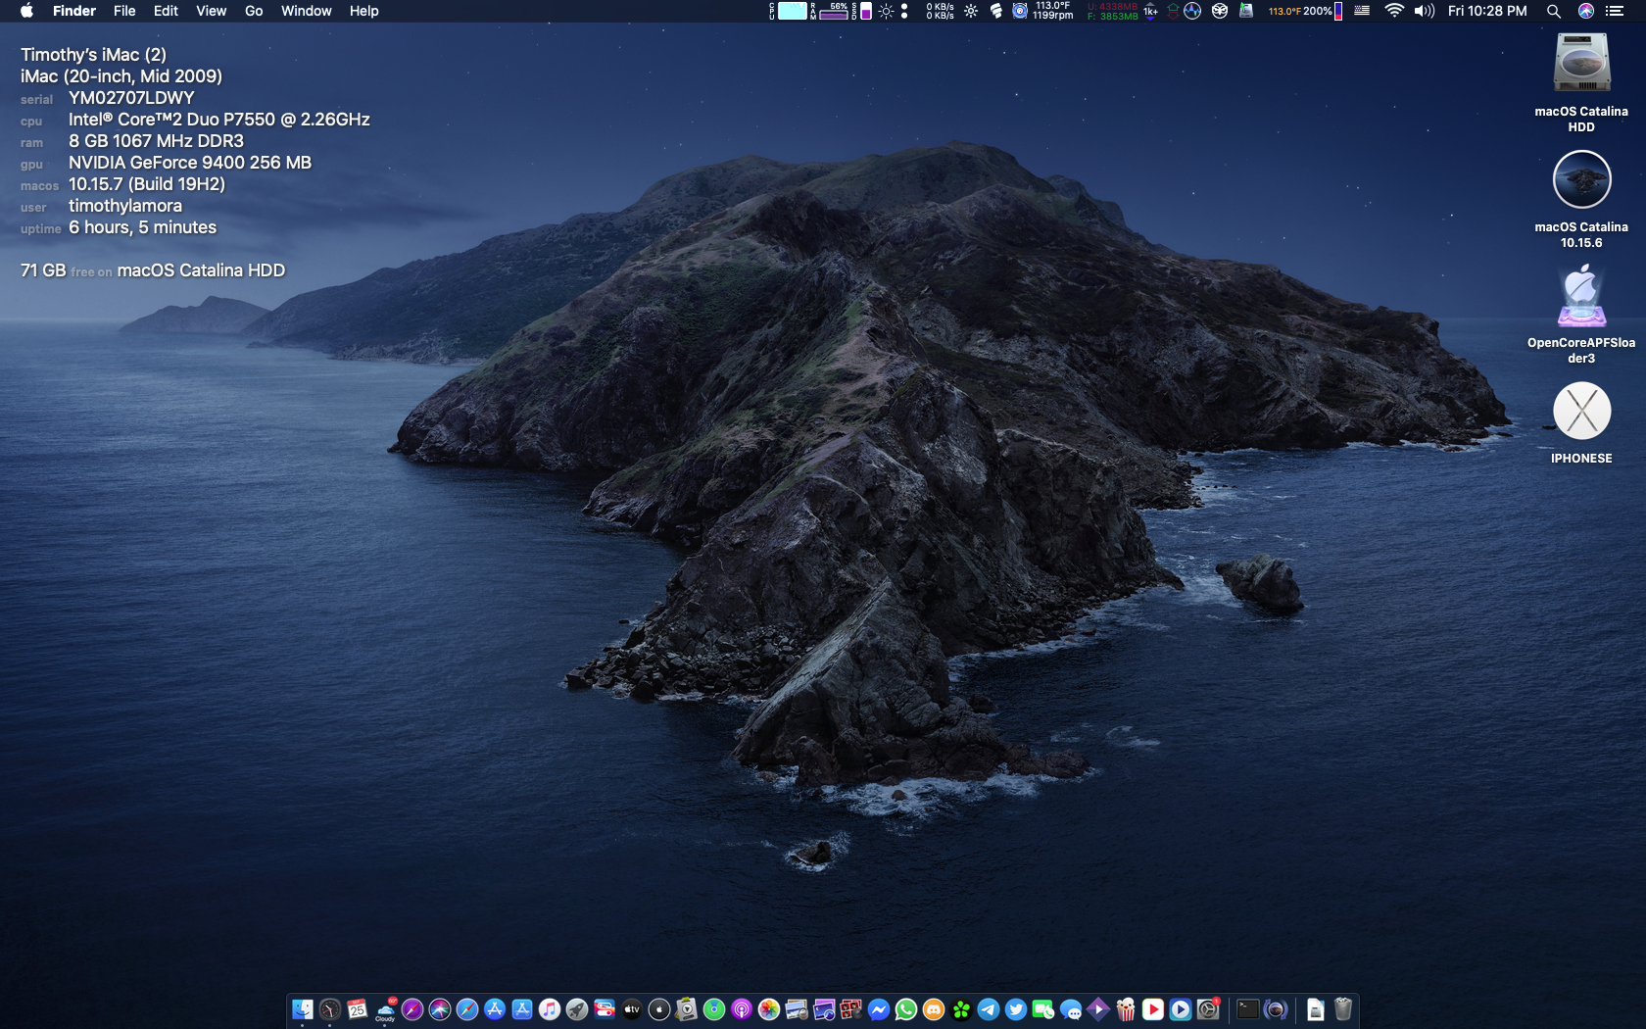1646x1029 pixels.
Task: Launch the Music app from dock
Action: click(550, 1009)
